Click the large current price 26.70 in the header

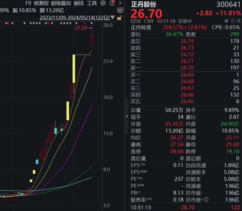coord(146,14)
